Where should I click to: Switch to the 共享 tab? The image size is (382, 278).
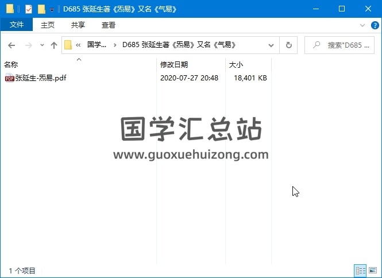(x=78, y=25)
